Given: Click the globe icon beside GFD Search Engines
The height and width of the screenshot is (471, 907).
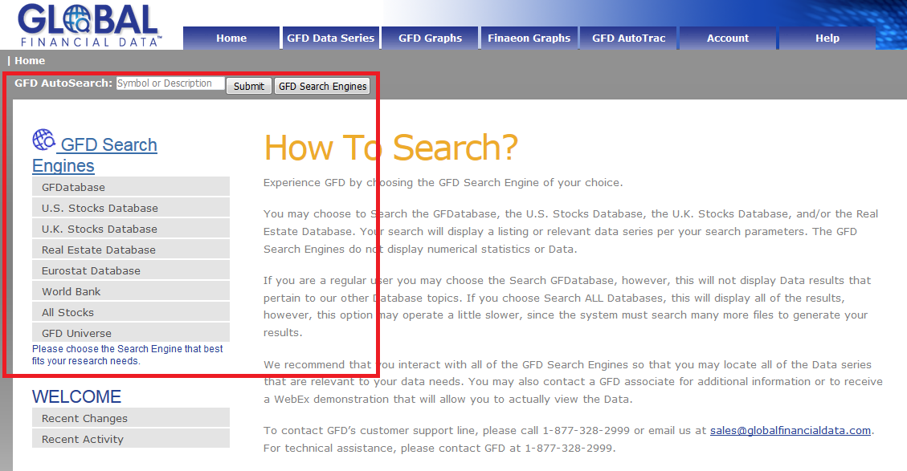Looking at the screenshot, I should (x=43, y=140).
